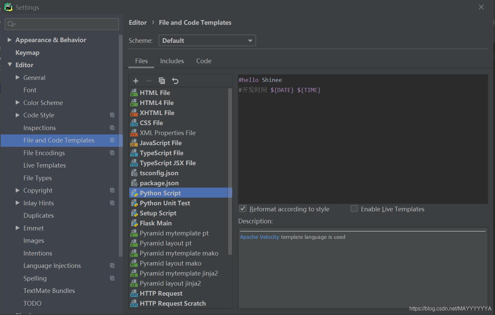This screenshot has height=315, width=495.
Task: Select the Python Script template icon
Action: (134, 193)
